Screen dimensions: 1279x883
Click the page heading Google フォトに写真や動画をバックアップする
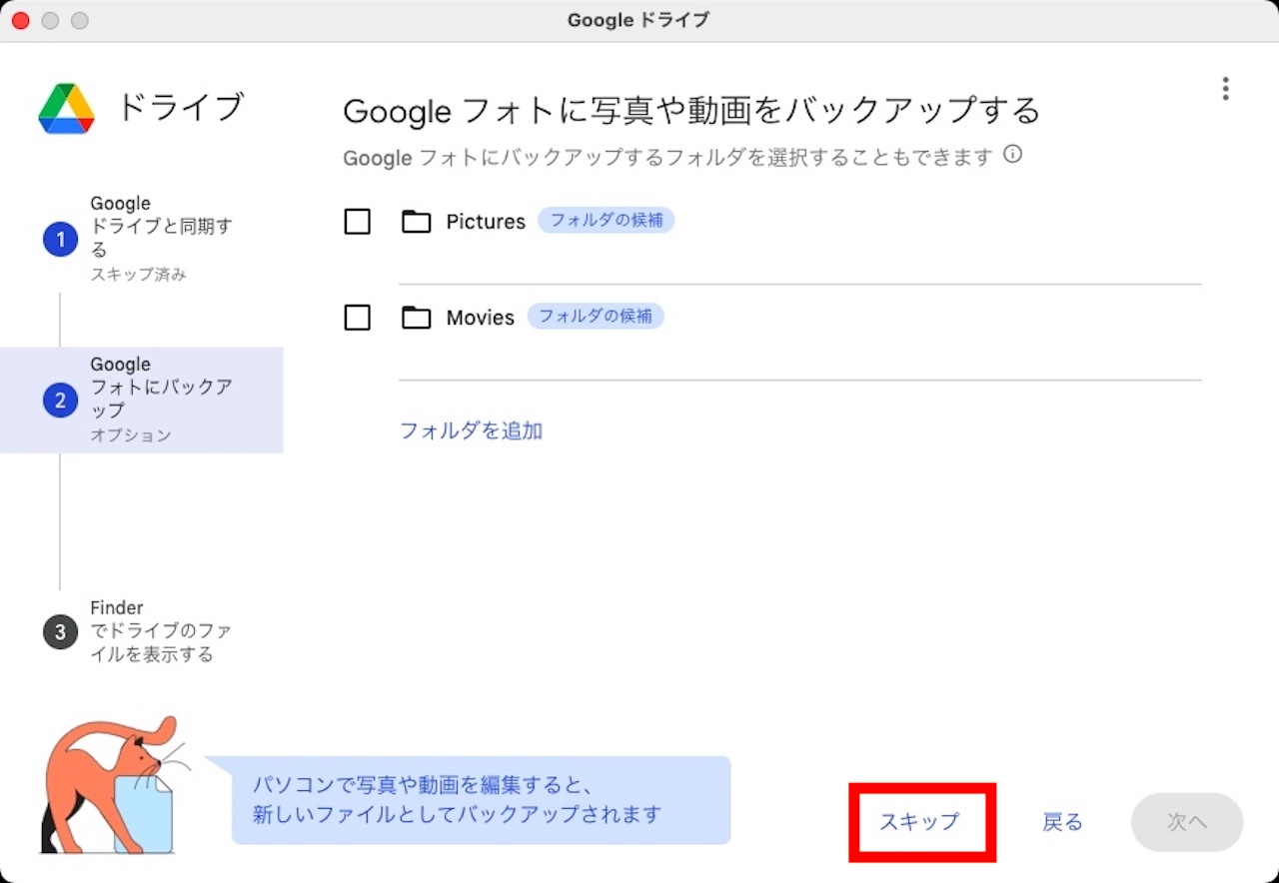coord(691,110)
